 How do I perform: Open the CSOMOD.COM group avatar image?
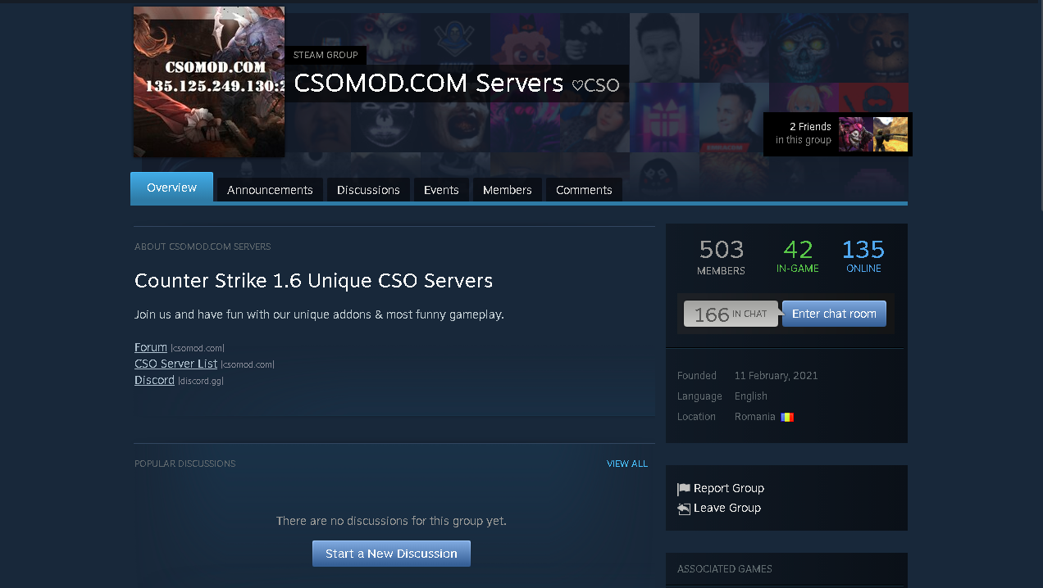[x=209, y=82]
